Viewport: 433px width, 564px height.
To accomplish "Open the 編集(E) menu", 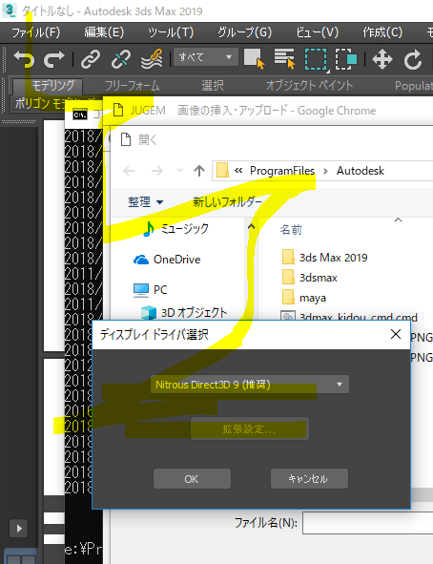I will pyautogui.click(x=104, y=32).
